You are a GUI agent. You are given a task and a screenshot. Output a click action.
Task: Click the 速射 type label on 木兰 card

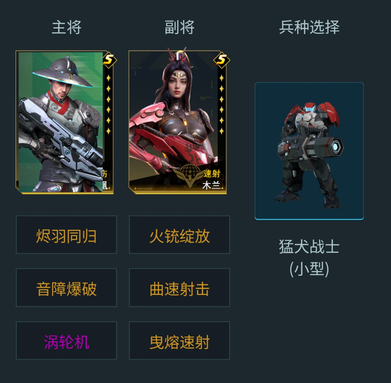(x=211, y=174)
